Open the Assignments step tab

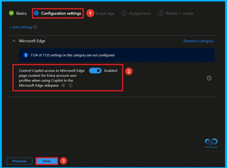point(136,13)
